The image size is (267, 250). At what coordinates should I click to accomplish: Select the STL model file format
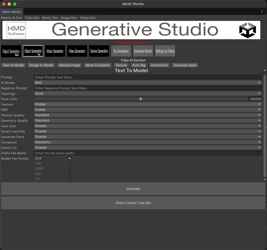click(69, 179)
